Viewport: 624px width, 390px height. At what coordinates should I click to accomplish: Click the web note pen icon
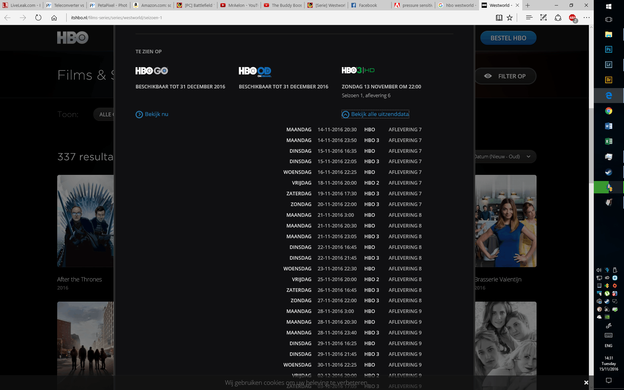click(543, 18)
